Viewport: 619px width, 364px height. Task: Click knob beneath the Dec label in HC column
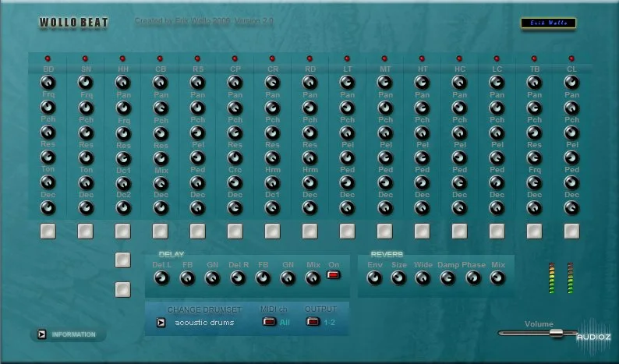coord(459,207)
